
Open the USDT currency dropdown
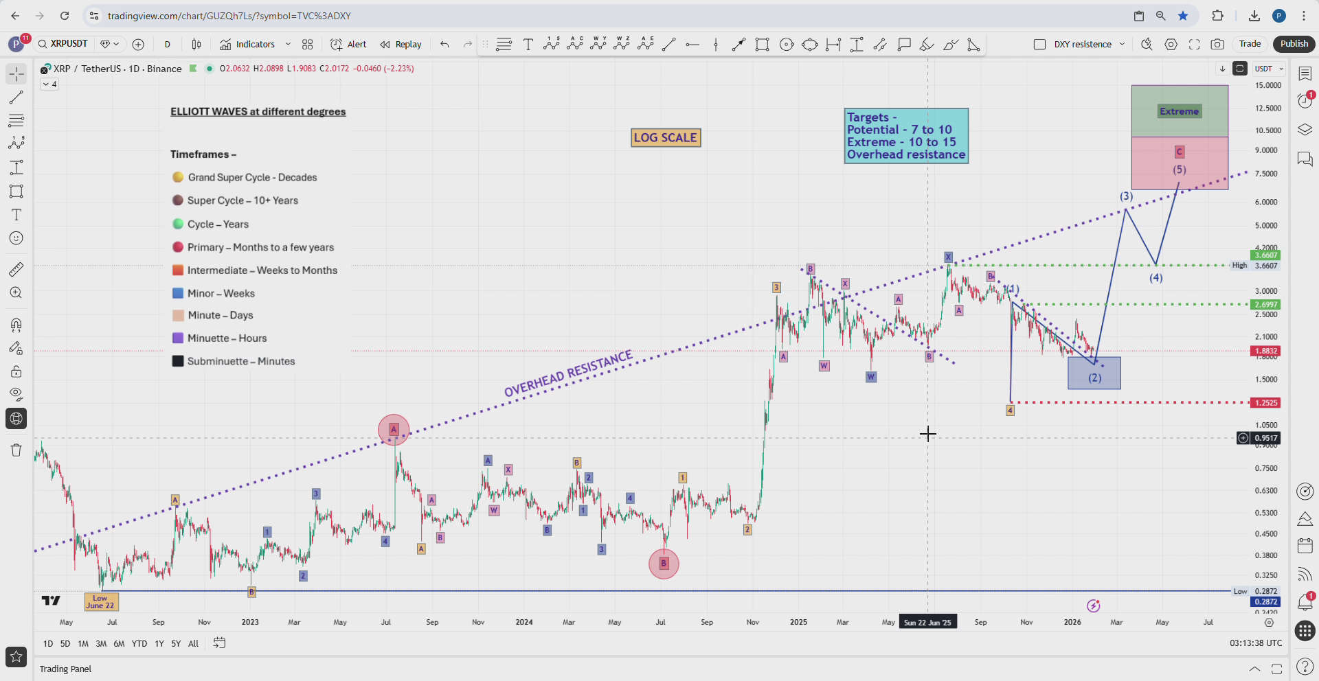[x=1268, y=69]
